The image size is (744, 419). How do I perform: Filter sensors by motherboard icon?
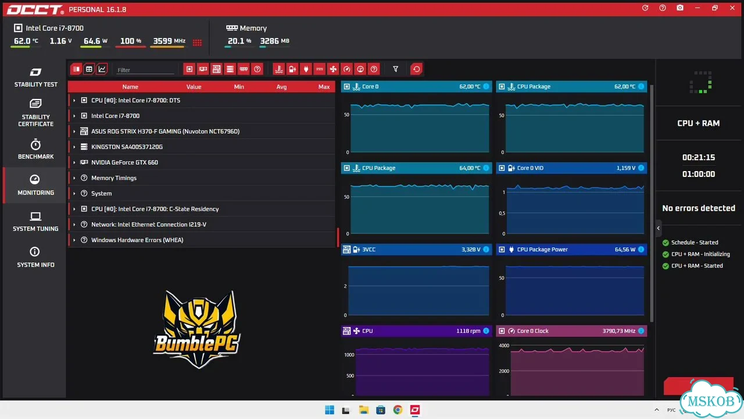[216, 69]
